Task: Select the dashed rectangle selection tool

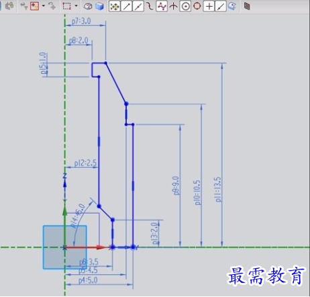Action: click(66, 6)
